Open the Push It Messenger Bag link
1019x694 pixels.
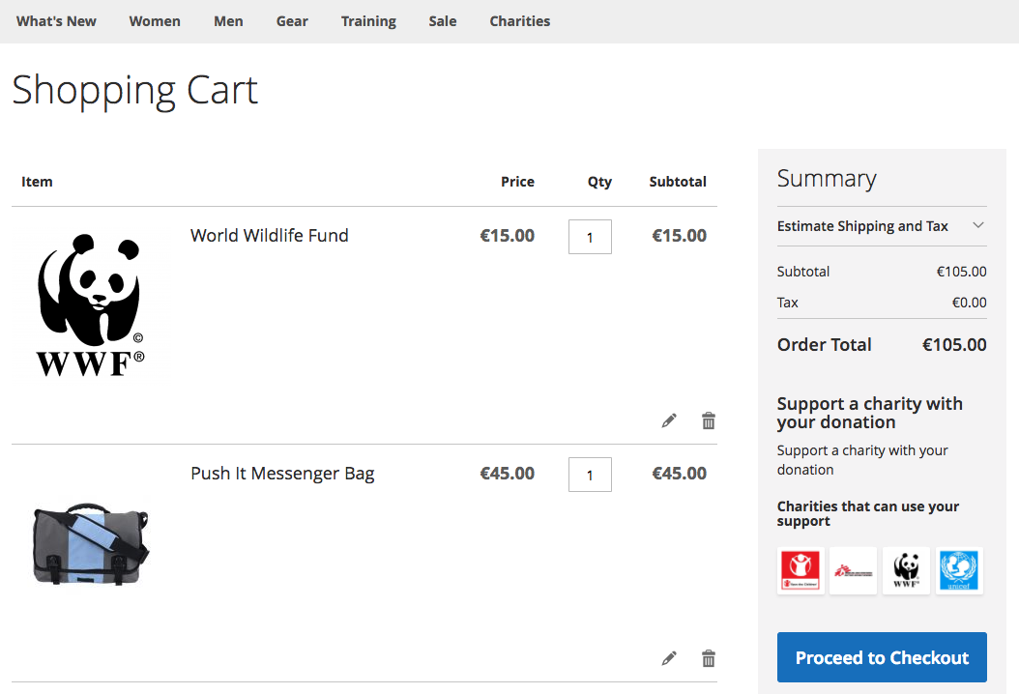click(282, 474)
